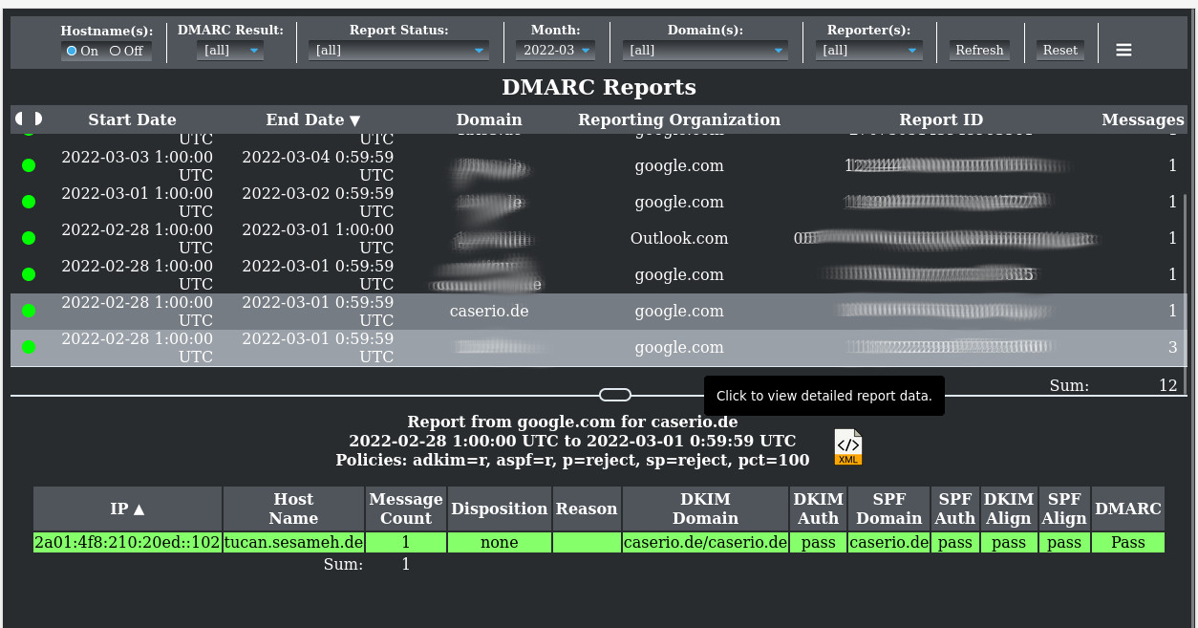The width and height of the screenshot is (1198, 628).
Task: Click the green status dot on the caserio.de row
Action: coord(28,311)
